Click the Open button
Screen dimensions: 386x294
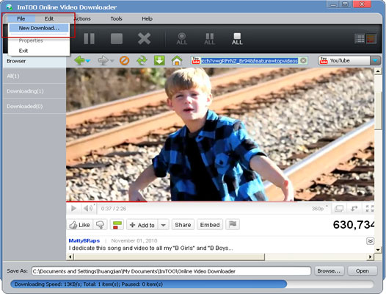click(x=362, y=270)
